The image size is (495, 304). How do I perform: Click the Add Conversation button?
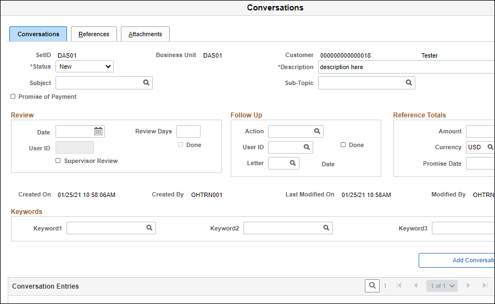457,260
